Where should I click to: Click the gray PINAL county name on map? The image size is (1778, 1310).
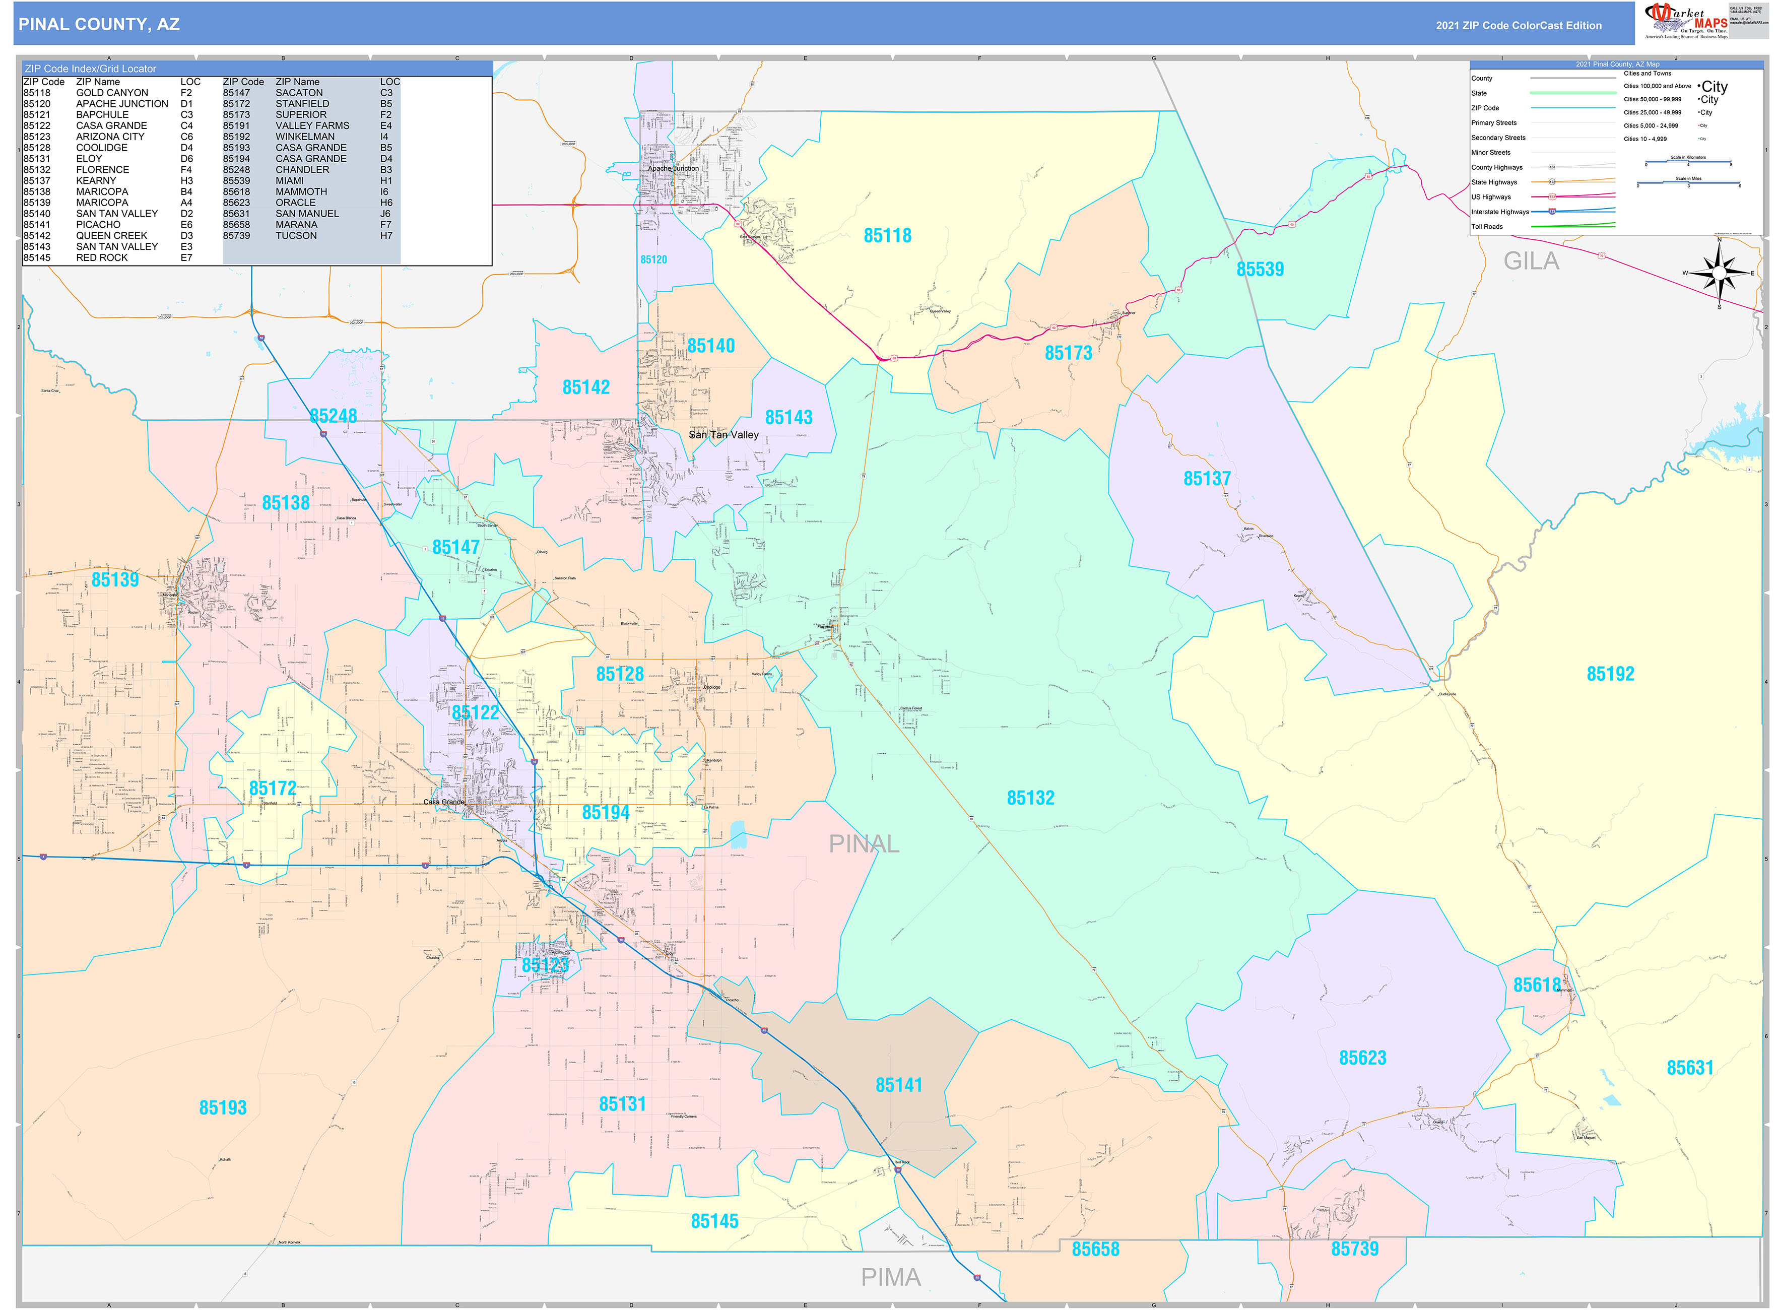point(864,844)
